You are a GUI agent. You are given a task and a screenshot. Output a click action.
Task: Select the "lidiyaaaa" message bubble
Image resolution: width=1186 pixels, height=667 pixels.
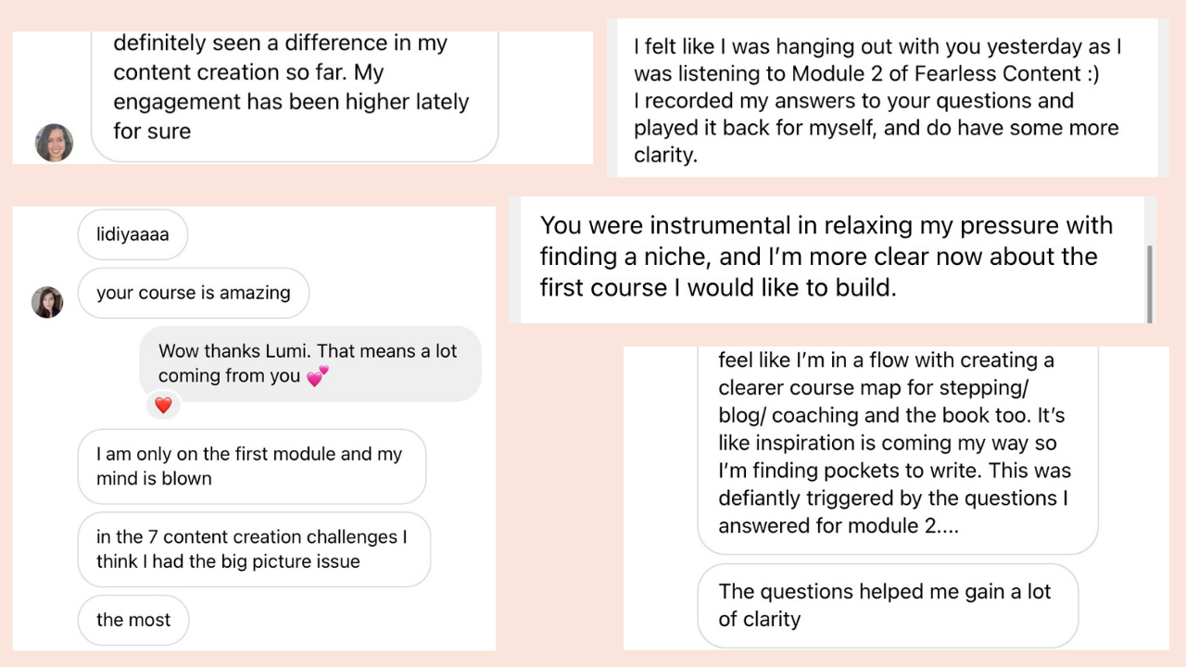(x=132, y=234)
